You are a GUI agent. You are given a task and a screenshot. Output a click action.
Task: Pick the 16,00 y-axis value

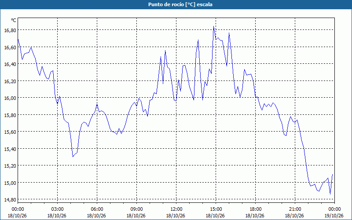pos(10,98)
